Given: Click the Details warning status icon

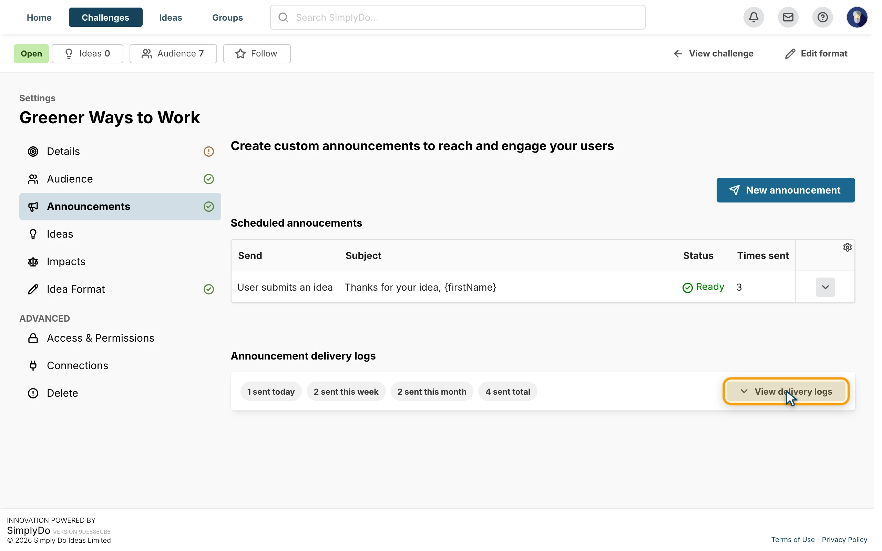Looking at the screenshot, I should click(208, 152).
